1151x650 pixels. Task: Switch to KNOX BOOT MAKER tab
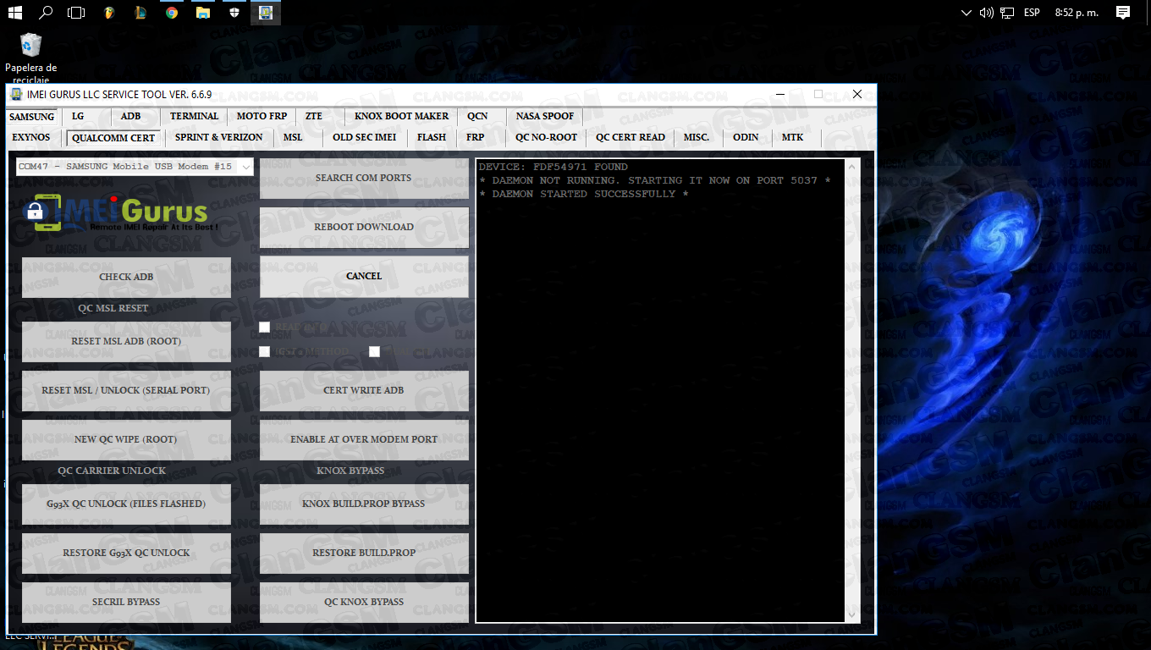tap(401, 116)
